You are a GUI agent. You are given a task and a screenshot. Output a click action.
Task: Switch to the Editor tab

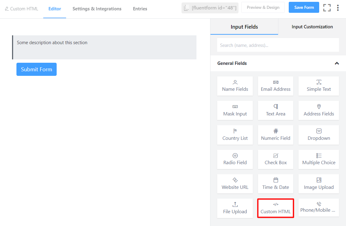[x=55, y=9]
